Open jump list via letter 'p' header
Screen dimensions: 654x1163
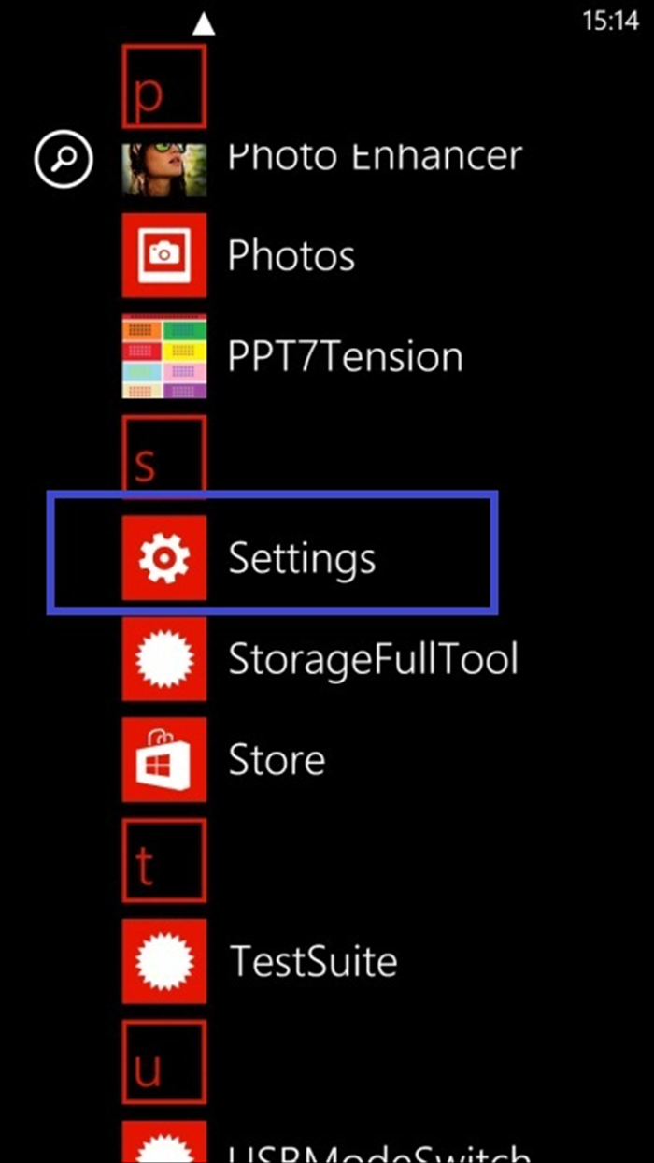[x=163, y=86]
